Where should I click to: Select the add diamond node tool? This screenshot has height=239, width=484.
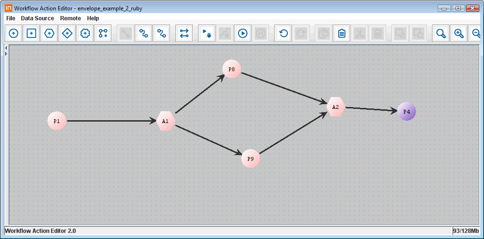click(x=67, y=33)
